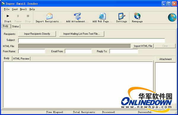Click into the Subject field
This screenshot has height=115, width=178.
click(x=91, y=41)
